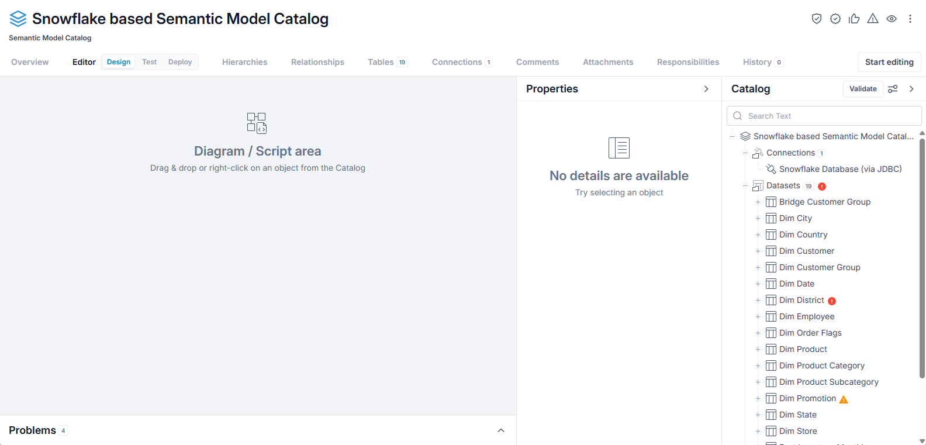Click the certified check badge icon
This screenshot has height=445, width=926.
pyautogui.click(x=835, y=19)
